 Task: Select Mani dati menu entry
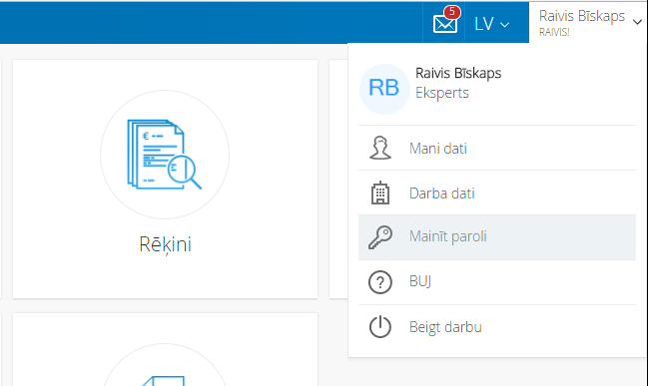coord(497,149)
